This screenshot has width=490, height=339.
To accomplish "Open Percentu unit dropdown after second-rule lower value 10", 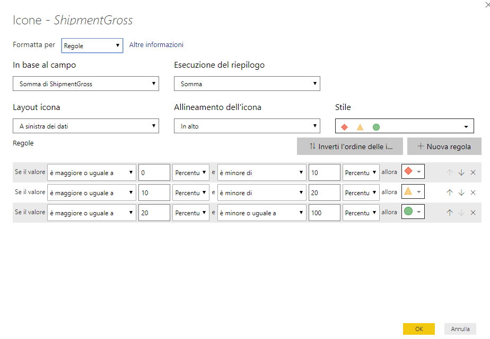I will point(190,193).
